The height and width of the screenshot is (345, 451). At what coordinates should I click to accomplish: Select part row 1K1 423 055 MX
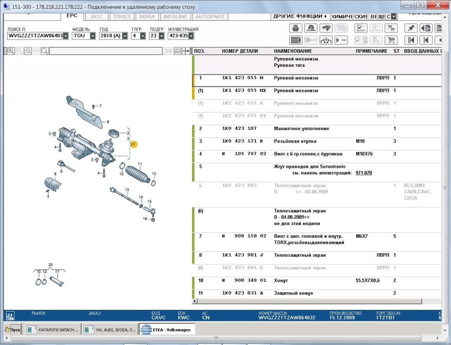(x=317, y=93)
